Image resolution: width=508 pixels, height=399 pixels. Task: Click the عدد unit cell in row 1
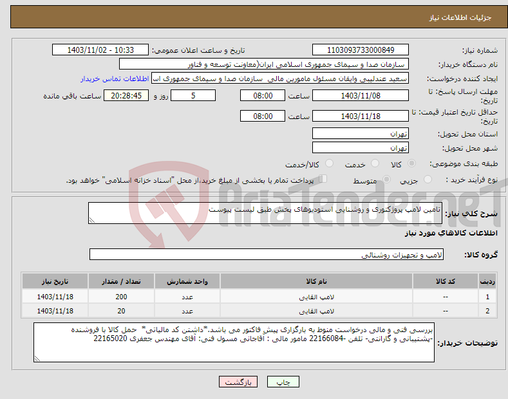187,297
